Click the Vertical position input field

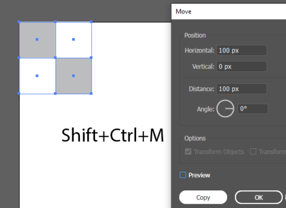coord(242,67)
